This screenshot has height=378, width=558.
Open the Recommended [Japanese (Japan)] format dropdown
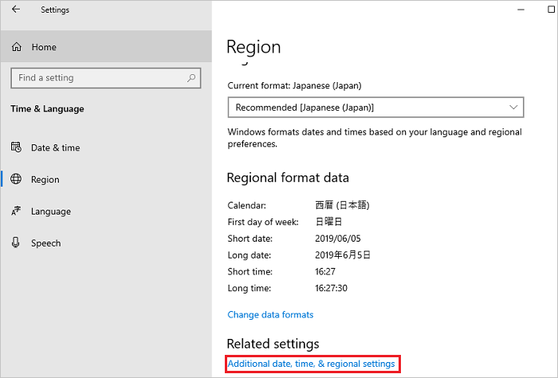click(x=375, y=107)
